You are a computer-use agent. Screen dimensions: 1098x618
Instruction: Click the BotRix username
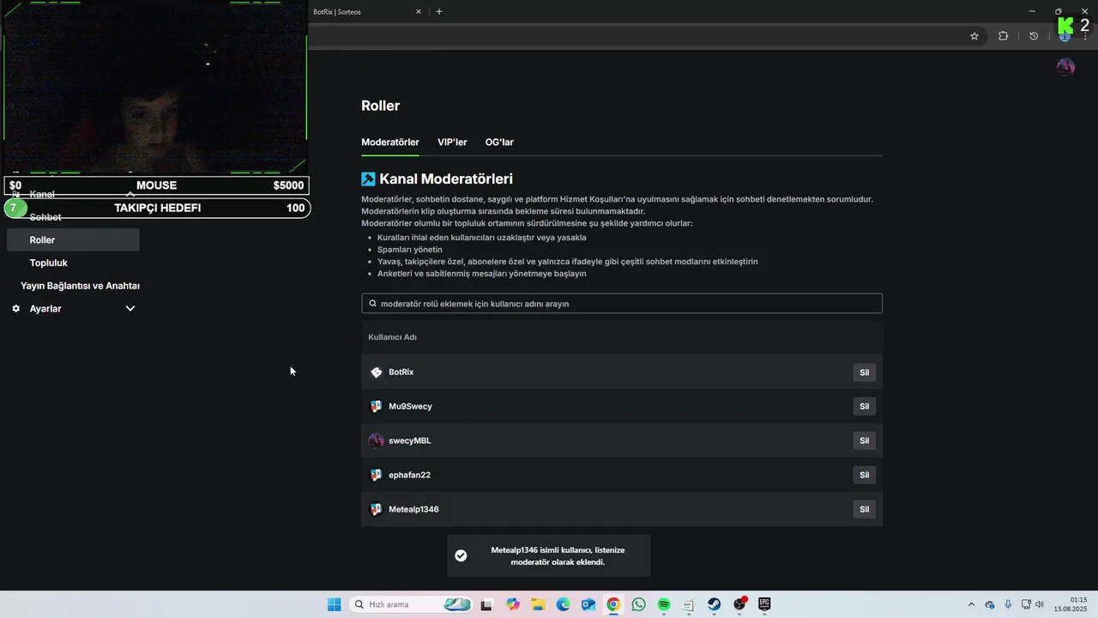click(401, 373)
